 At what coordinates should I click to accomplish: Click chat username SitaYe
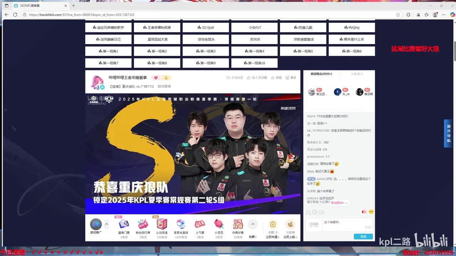click(x=311, y=116)
